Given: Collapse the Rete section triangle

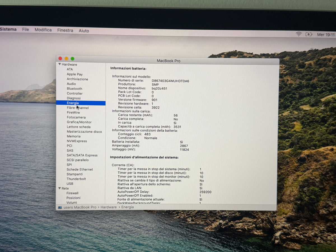Looking at the screenshot, I should coord(60,188).
